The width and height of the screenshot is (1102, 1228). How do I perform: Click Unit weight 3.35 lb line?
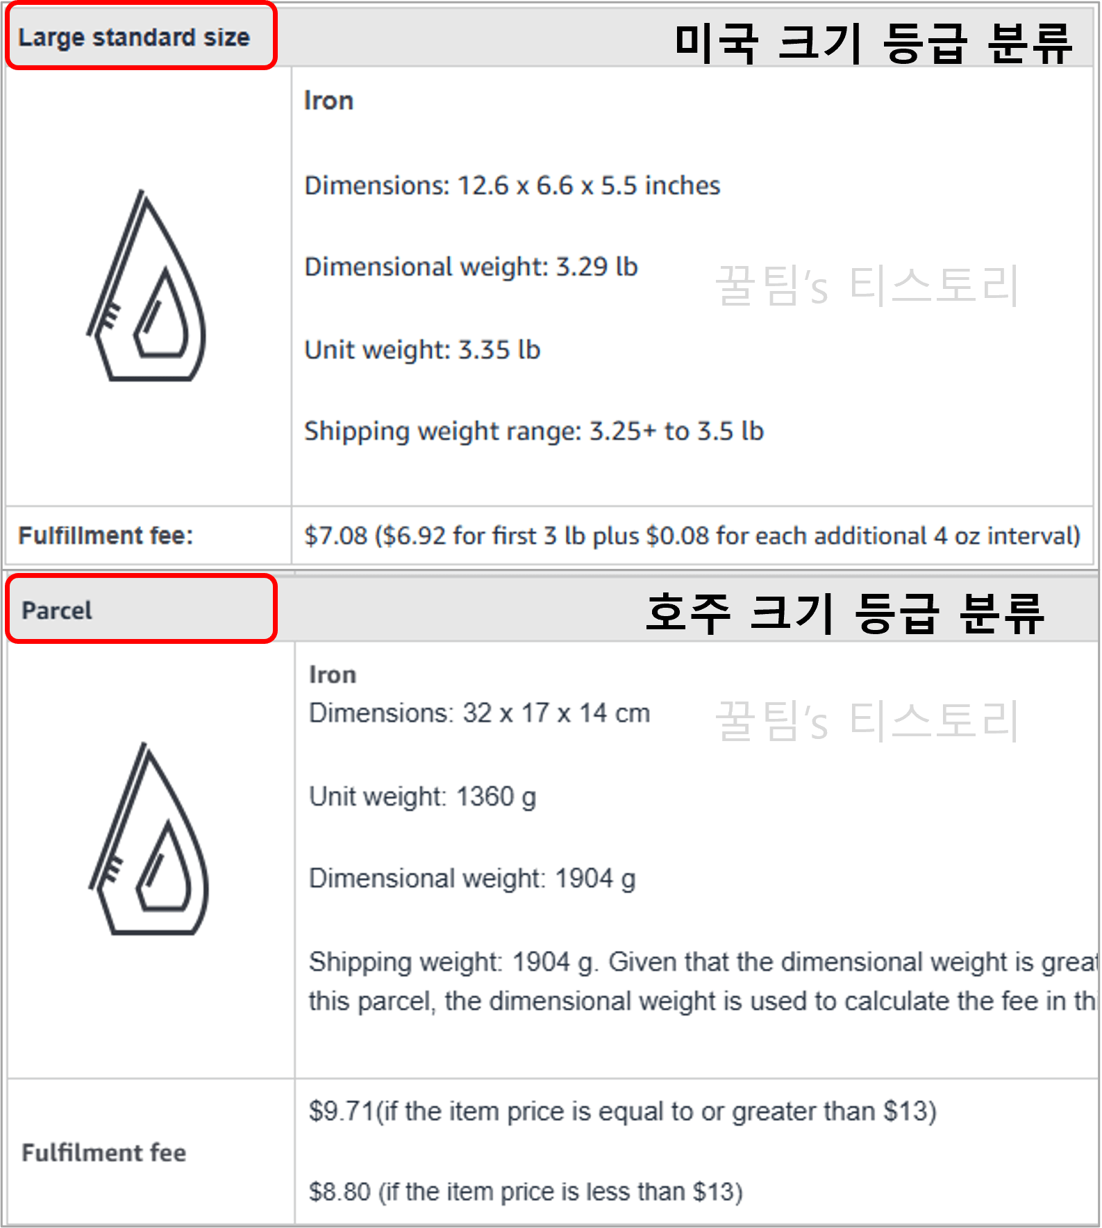click(422, 350)
